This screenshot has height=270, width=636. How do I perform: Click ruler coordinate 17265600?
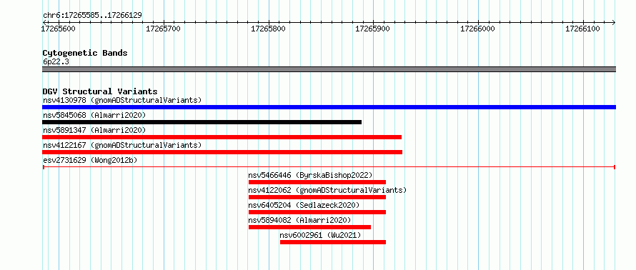tap(58, 29)
